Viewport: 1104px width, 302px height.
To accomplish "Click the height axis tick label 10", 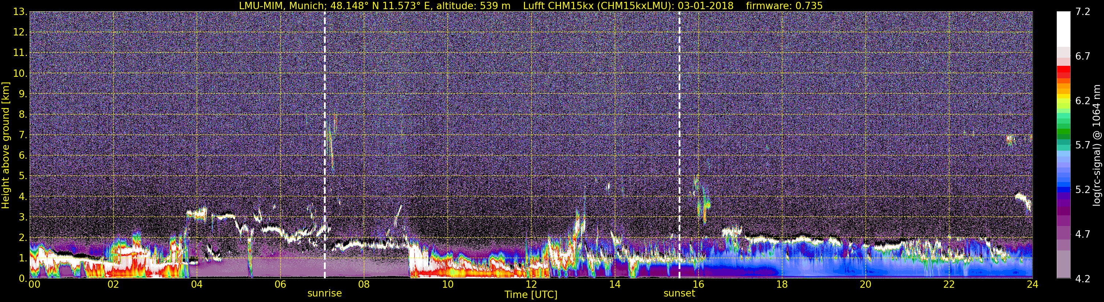I will pos(20,73).
